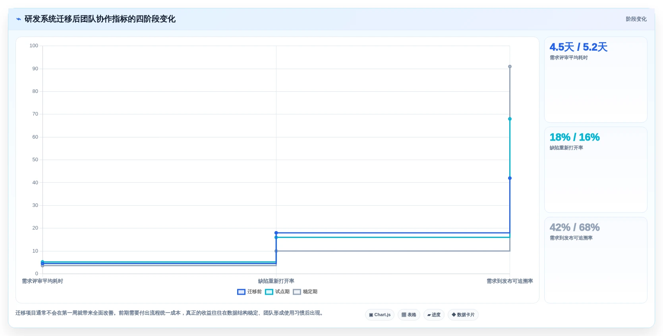Screen dimensions: 663x336
Task: Click the y-axis tick label 50
Action: click(x=35, y=160)
